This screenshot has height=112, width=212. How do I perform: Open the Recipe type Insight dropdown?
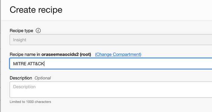point(111,40)
